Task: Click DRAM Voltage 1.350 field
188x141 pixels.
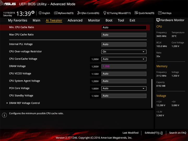Action: pyautogui.click(x=124, y=66)
